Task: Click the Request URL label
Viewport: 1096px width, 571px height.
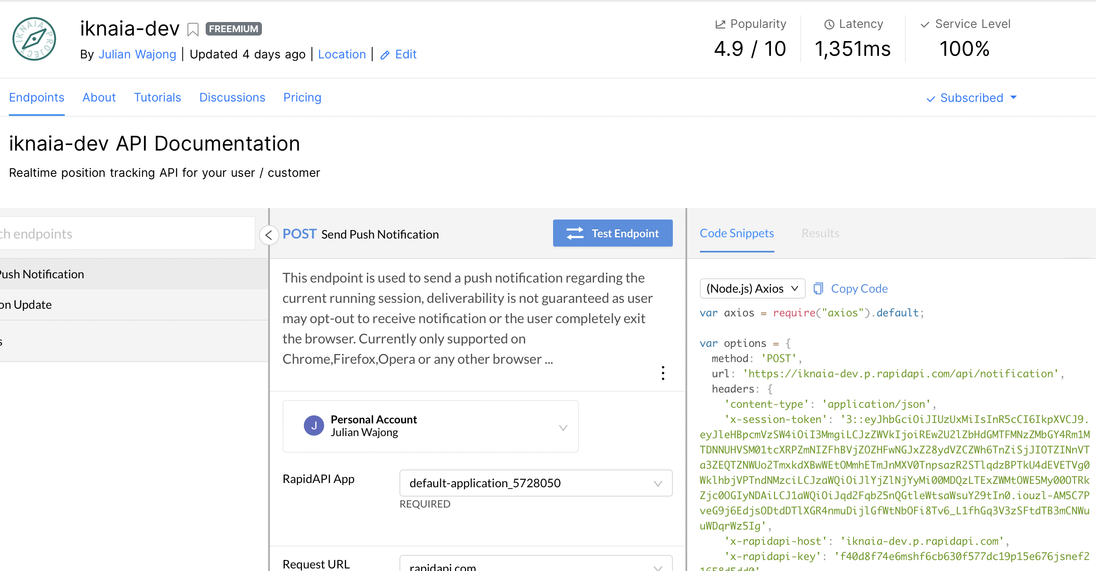Action: (x=316, y=564)
